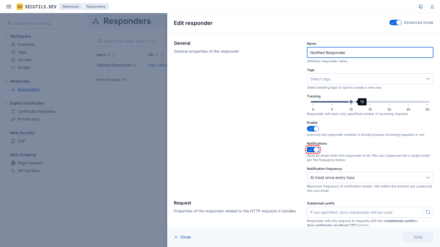Regenerate subdomain prefix with refresh icon
440x247 pixels.
pyautogui.click(x=428, y=212)
